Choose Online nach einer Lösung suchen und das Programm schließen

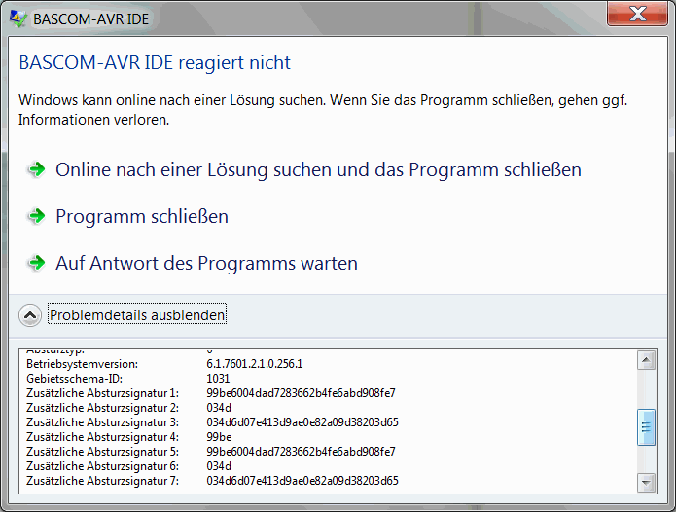click(x=318, y=170)
